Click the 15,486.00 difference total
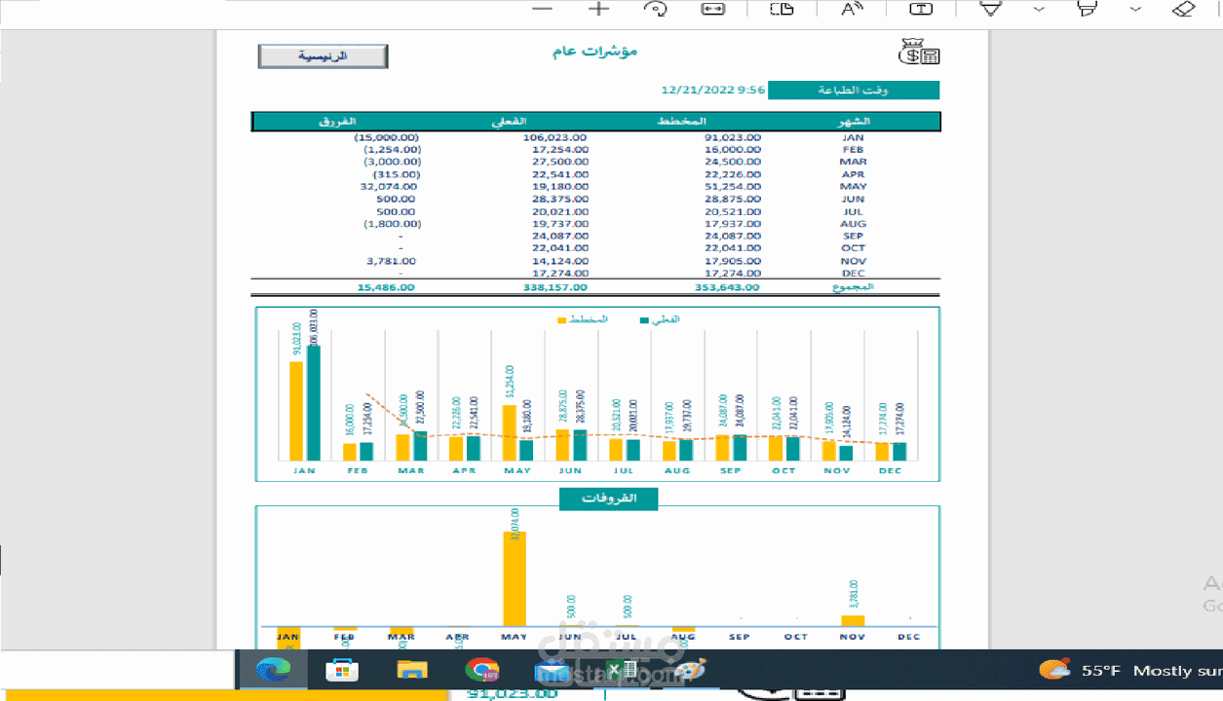This screenshot has width=1223, height=701. point(387,287)
